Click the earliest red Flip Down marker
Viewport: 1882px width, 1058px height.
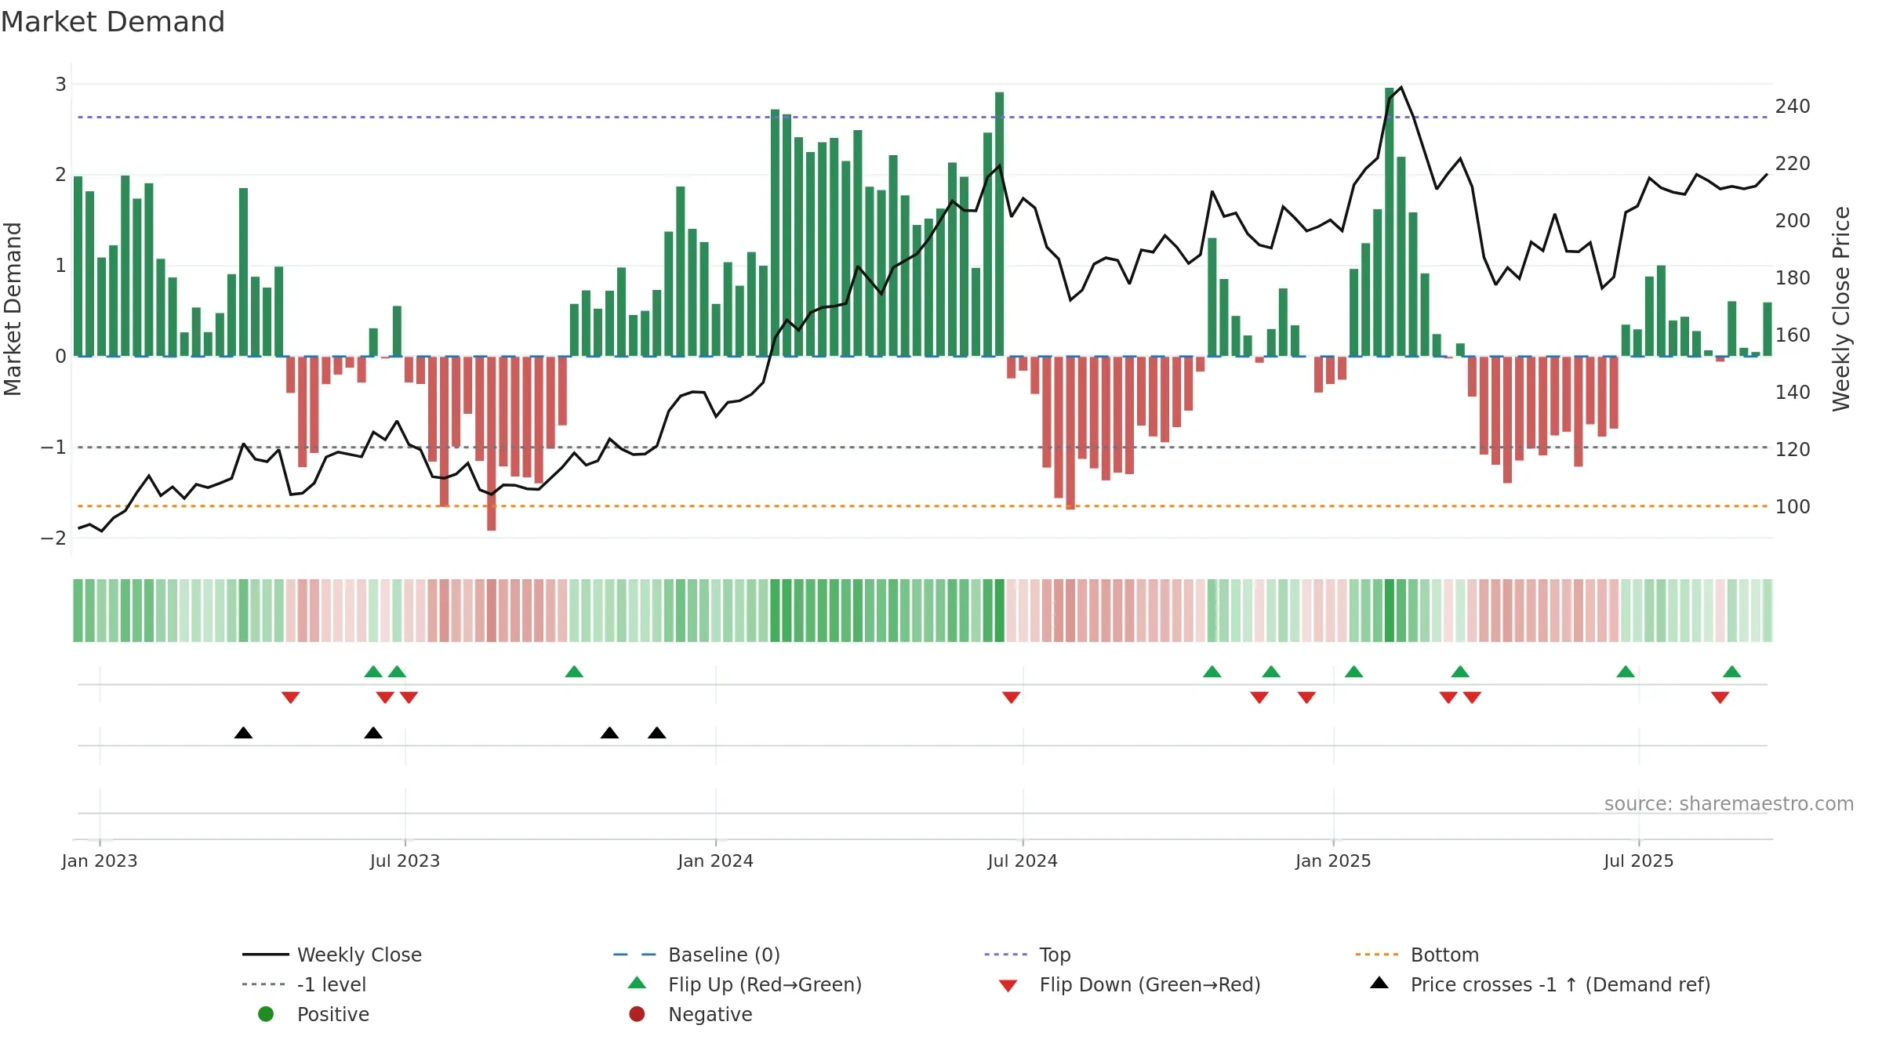291,697
